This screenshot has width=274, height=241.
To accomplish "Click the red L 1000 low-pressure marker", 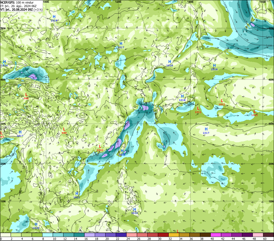I will pyautogui.click(x=100, y=148).
